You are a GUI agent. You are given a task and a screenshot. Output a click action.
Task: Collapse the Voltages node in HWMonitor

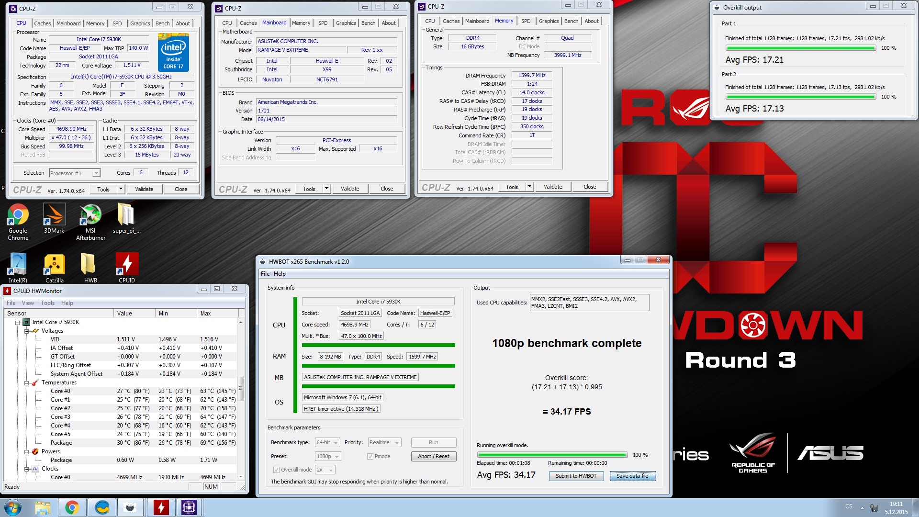click(x=26, y=331)
